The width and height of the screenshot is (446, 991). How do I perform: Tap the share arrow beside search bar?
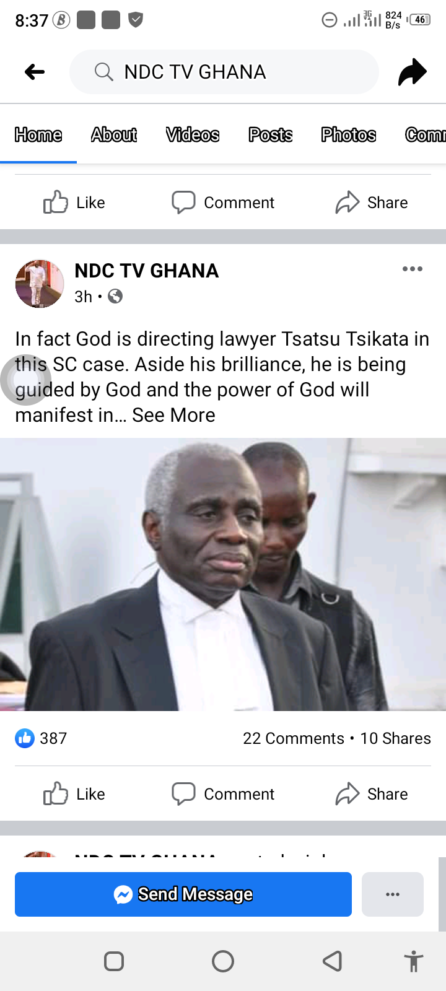[413, 72]
